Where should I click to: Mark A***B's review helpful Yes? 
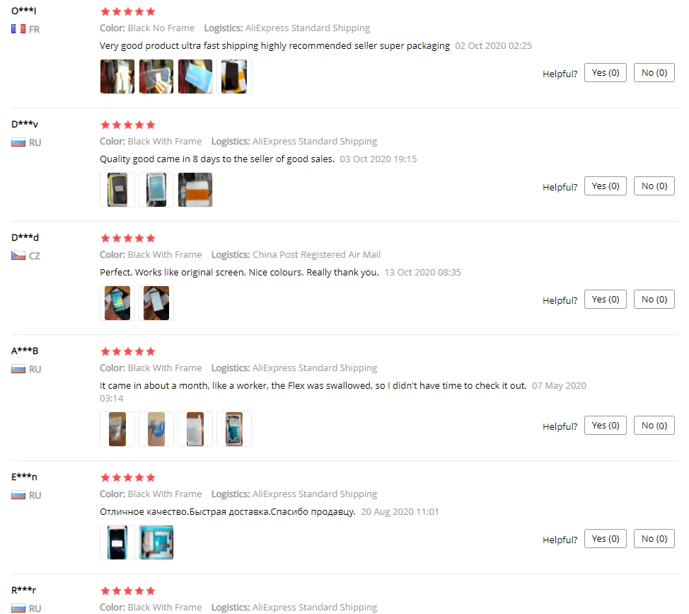click(x=605, y=426)
